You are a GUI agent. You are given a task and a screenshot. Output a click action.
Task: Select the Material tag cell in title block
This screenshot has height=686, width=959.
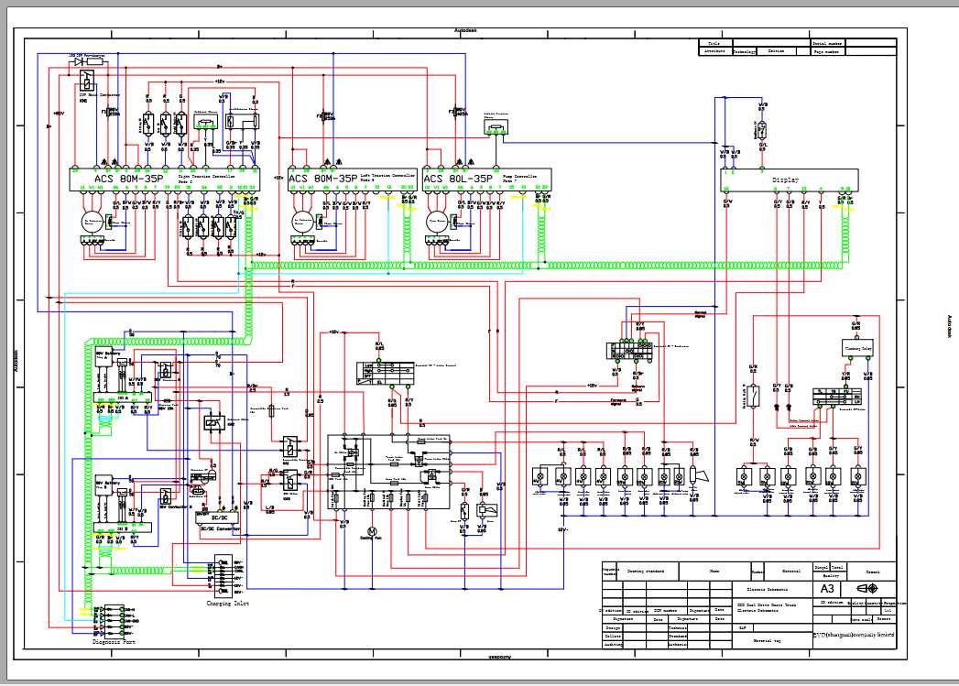click(x=766, y=640)
